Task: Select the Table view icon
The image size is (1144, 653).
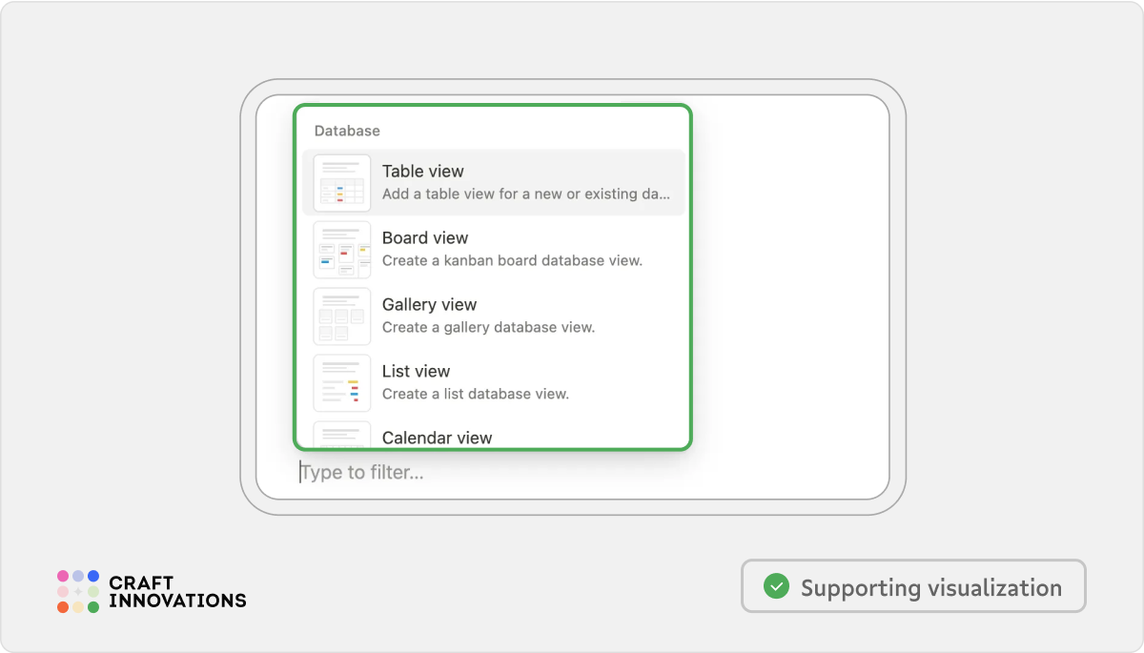Action: (x=341, y=181)
